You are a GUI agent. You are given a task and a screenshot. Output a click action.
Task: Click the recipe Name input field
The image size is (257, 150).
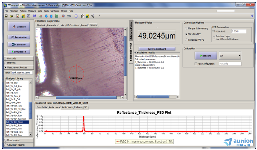pyautogui.click(x=22, y=73)
